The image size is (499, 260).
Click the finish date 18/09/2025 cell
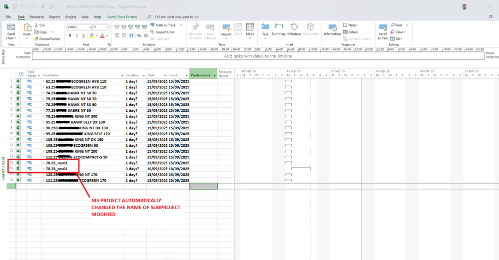pos(178,169)
